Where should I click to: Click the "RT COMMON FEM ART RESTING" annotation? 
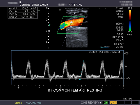pos(75,90)
